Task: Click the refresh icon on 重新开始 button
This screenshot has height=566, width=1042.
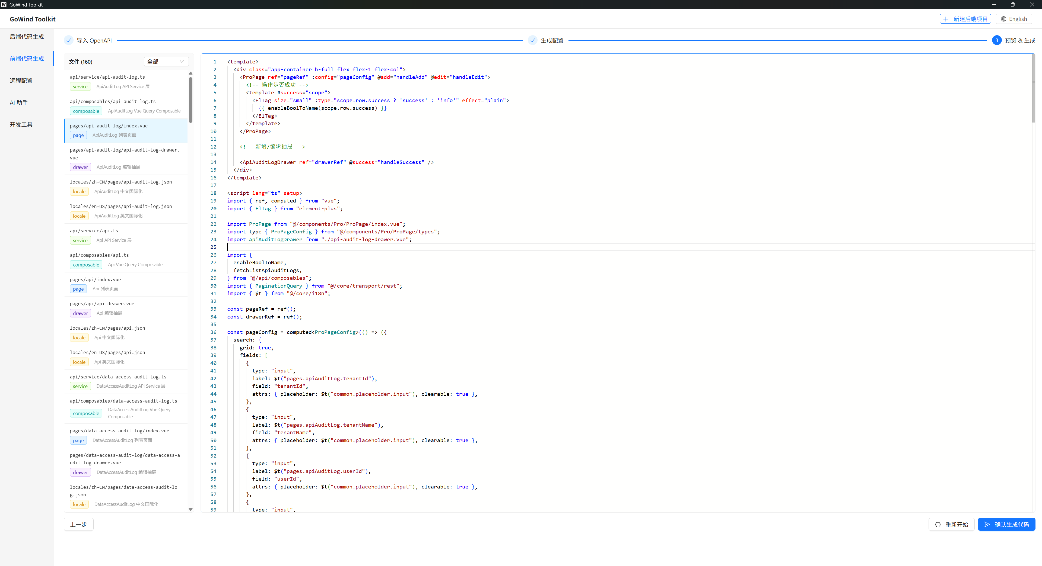Action: [938, 524]
